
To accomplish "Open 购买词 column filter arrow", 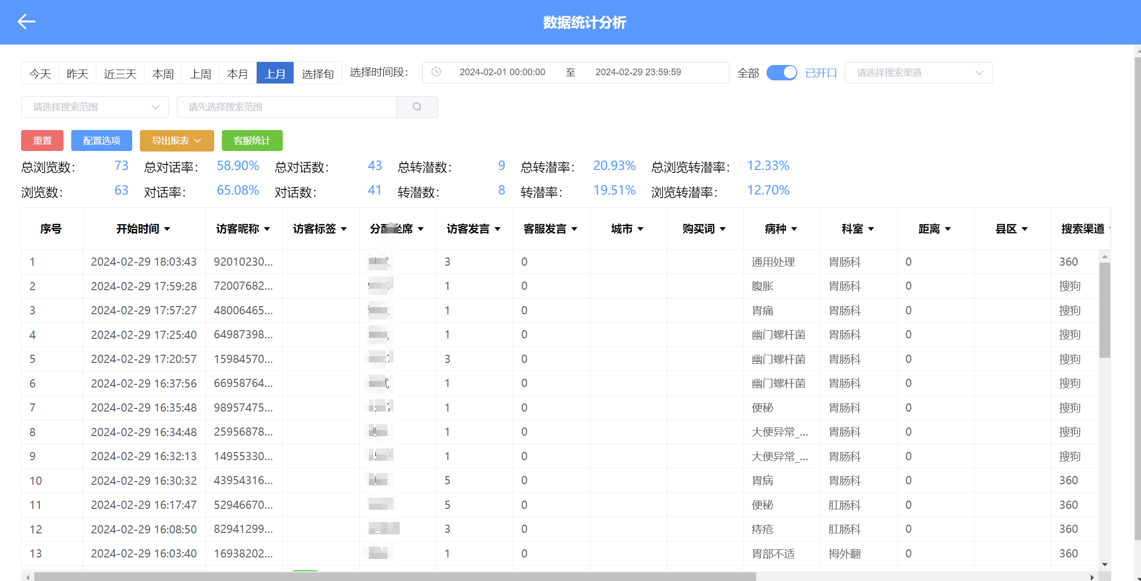I will pos(723,229).
